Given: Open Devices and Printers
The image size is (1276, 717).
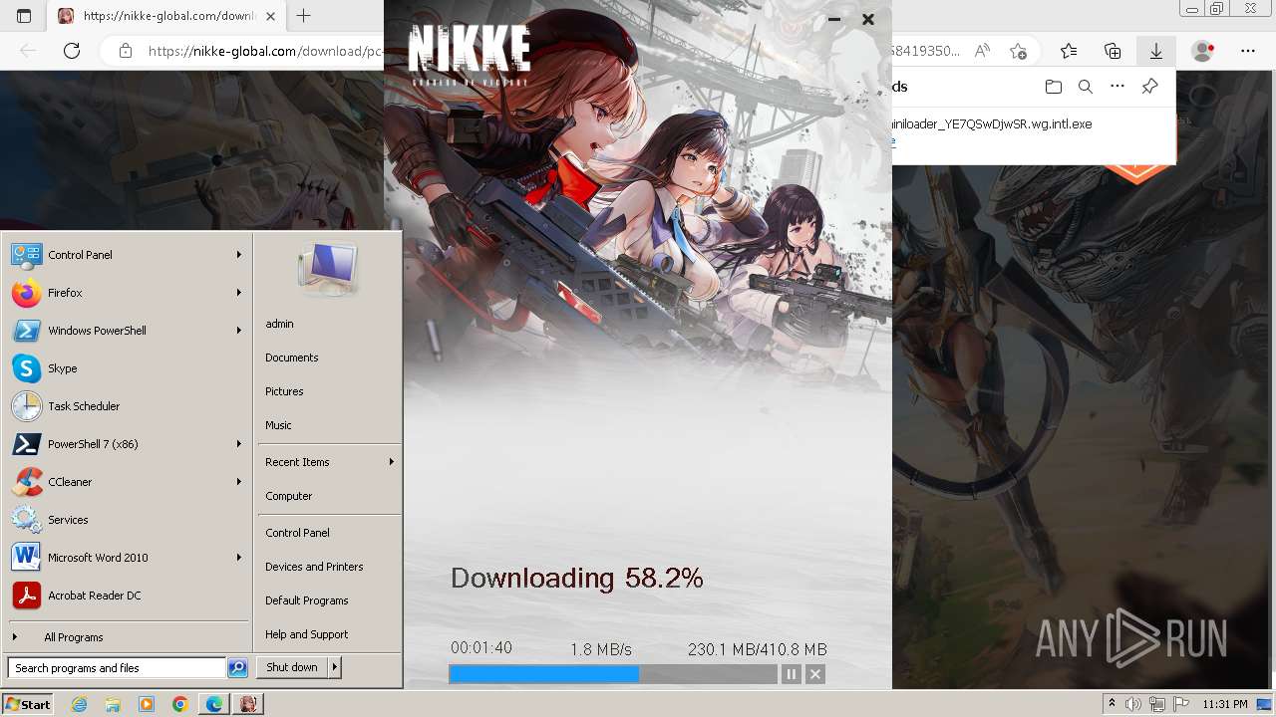Looking at the screenshot, I should pyautogui.click(x=314, y=567).
